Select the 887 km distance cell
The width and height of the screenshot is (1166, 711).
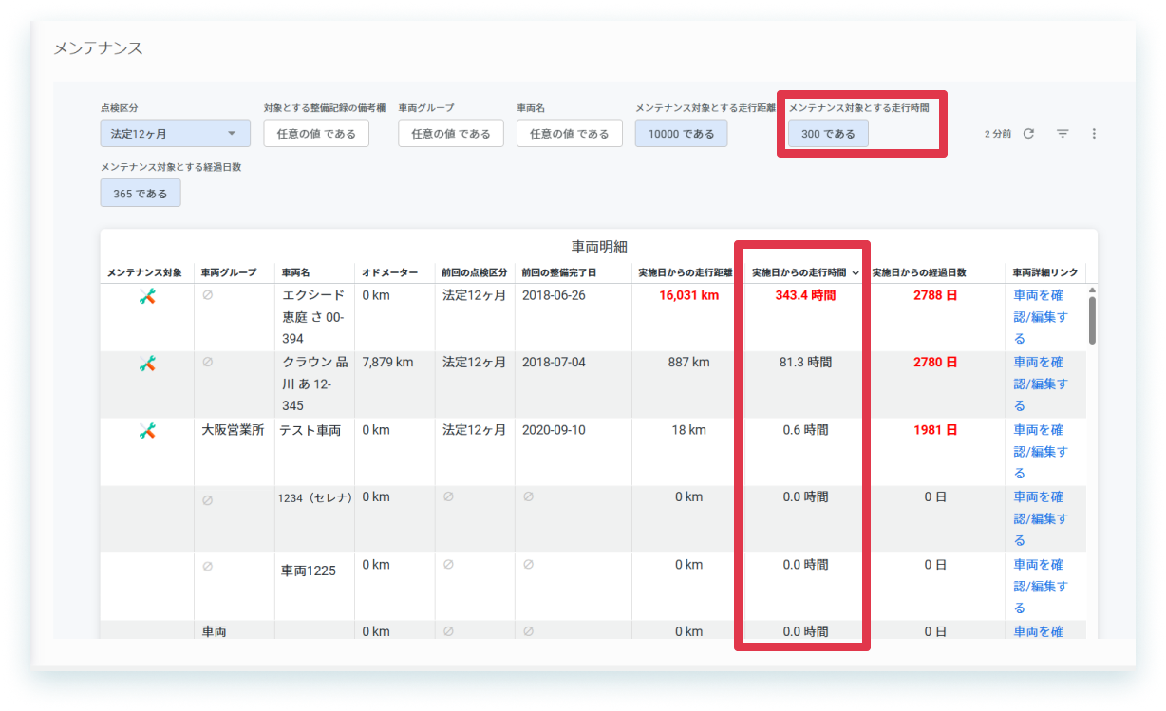(688, 362)
